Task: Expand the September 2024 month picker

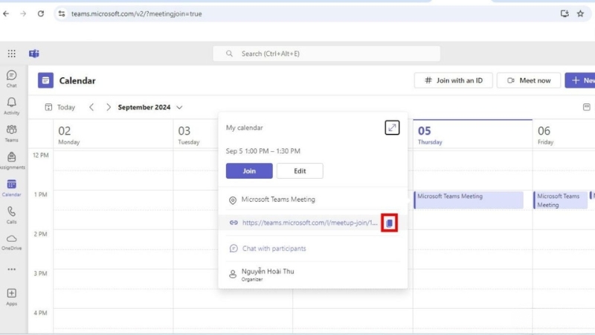Action: [179, 107]
